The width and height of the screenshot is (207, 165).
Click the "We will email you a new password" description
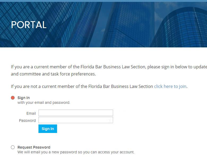(x=76, y=152)
